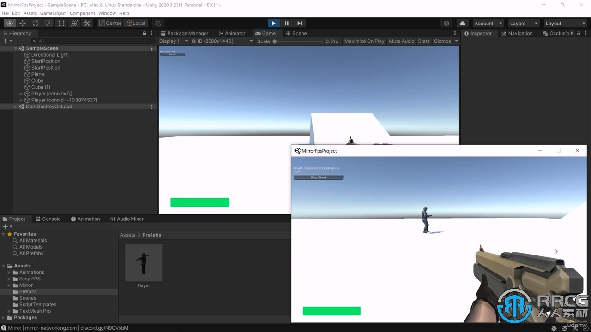Expand Player [connId=0] object
The image size is (591, 332).
tap(21, 94)
